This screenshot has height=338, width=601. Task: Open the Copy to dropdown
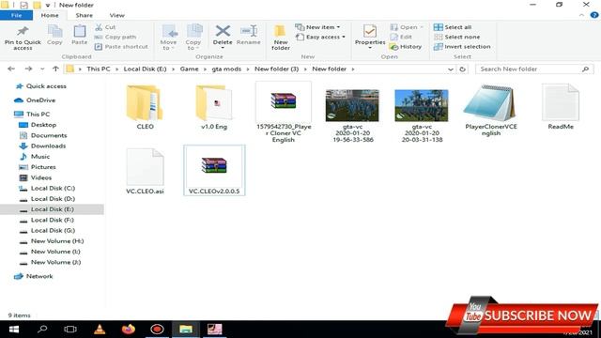coord(193,38)
